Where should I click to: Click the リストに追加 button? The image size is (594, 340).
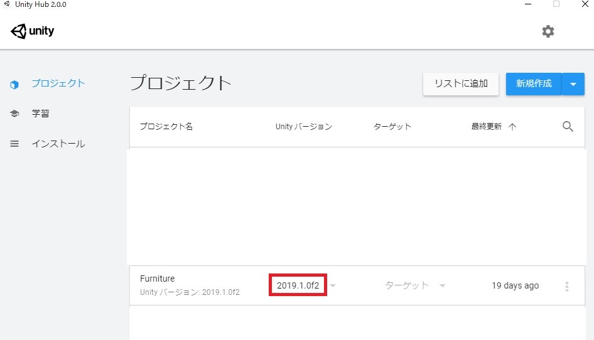pos(461,83)
